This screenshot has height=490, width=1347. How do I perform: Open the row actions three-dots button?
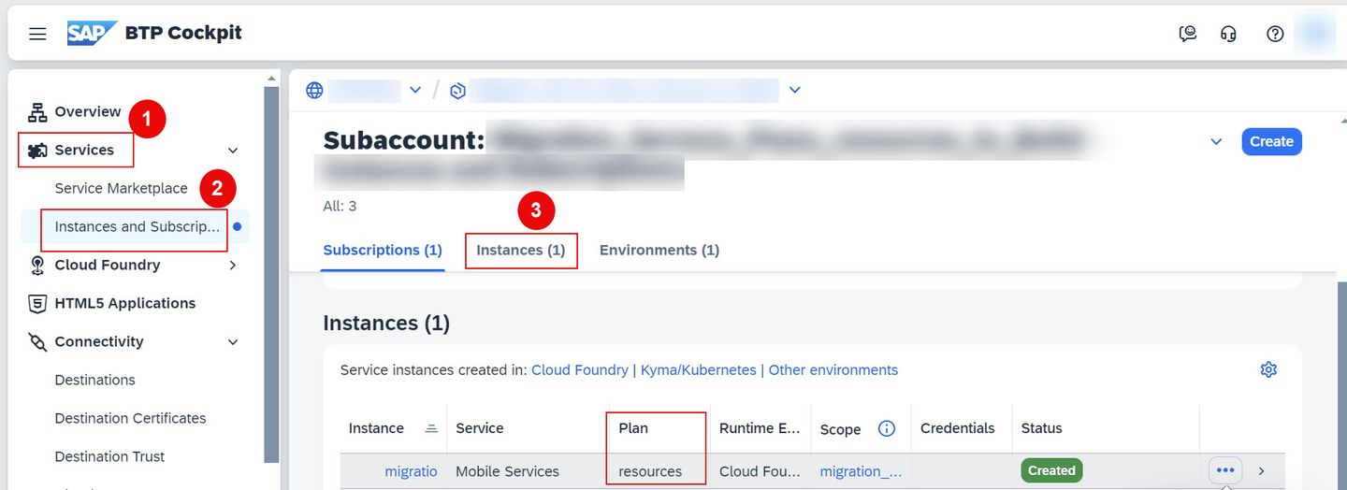(x=1225, y=470)
